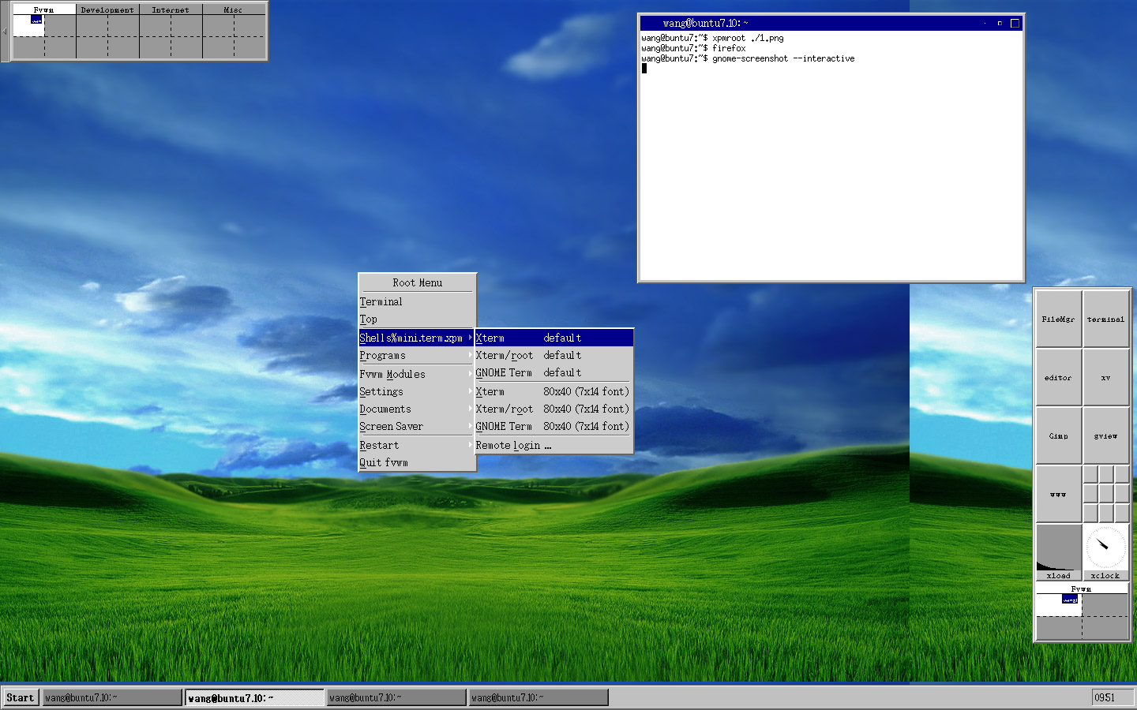Click the 0951 taskbar clock
Viewport: 1137px width, 710px height.
coord(1112,697)
